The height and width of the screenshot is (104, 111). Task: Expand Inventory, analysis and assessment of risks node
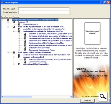click(19, 36)
